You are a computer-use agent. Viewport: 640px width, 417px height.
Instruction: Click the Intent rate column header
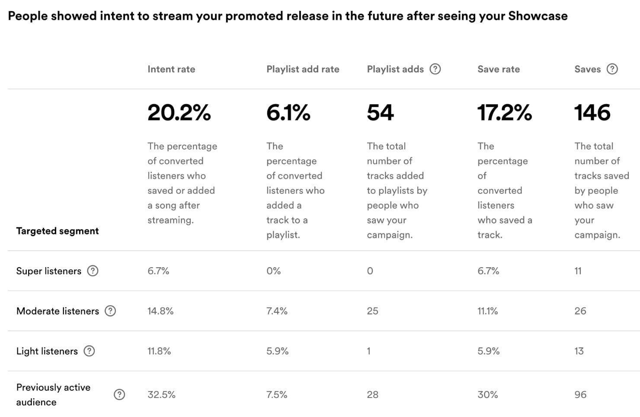click(x=171, y=69)
